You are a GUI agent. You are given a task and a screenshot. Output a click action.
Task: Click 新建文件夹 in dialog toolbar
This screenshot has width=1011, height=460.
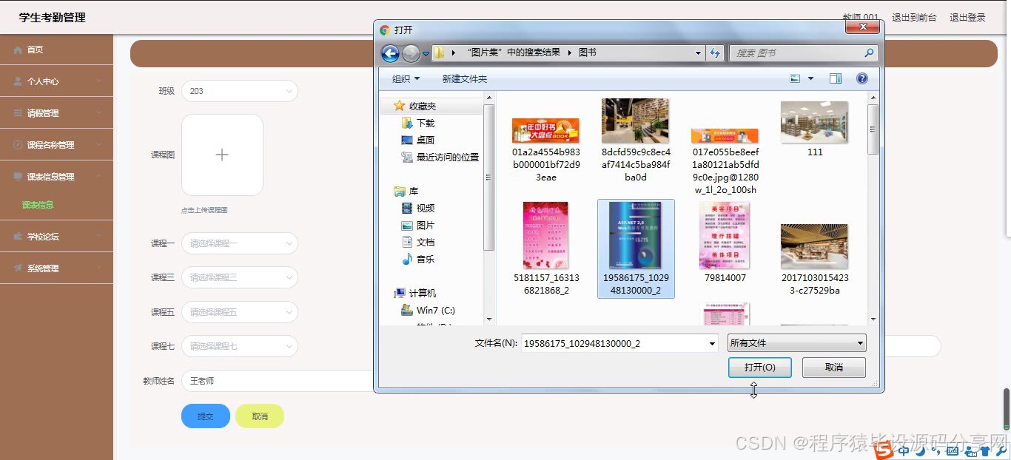point(464,78)
